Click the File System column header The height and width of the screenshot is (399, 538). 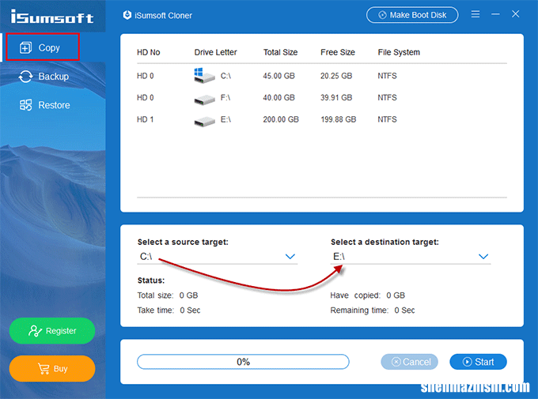(x=399, y=52)
